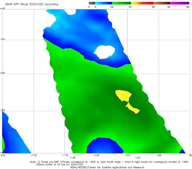Image resolution: width=192 pixels, height=169 pixels.
Task: Click the latitude label '-45'
Action: pyautogui.click(x=2, y=39)
